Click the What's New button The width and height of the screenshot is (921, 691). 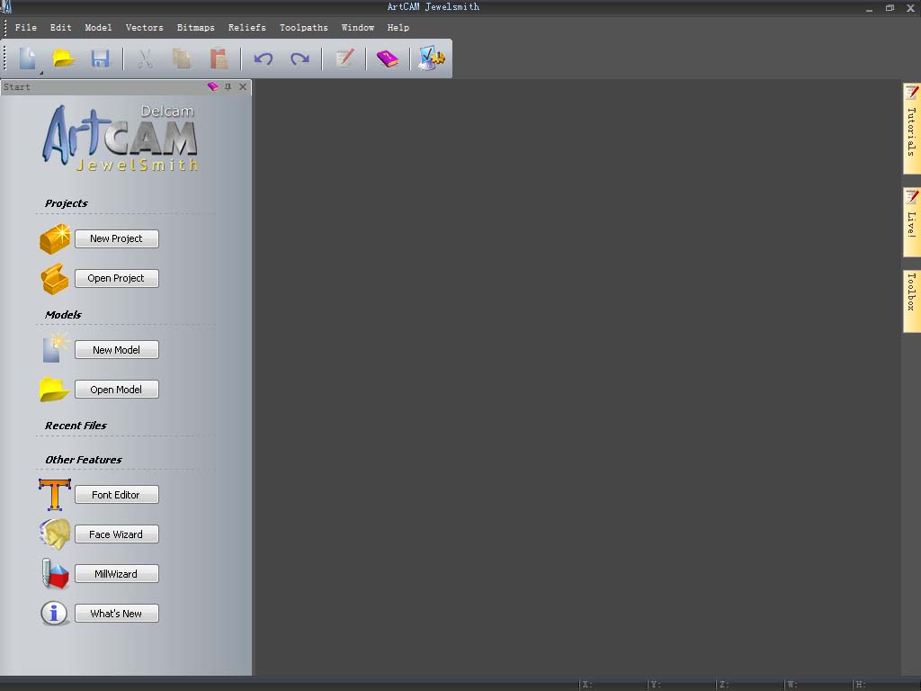pos(116,614)
